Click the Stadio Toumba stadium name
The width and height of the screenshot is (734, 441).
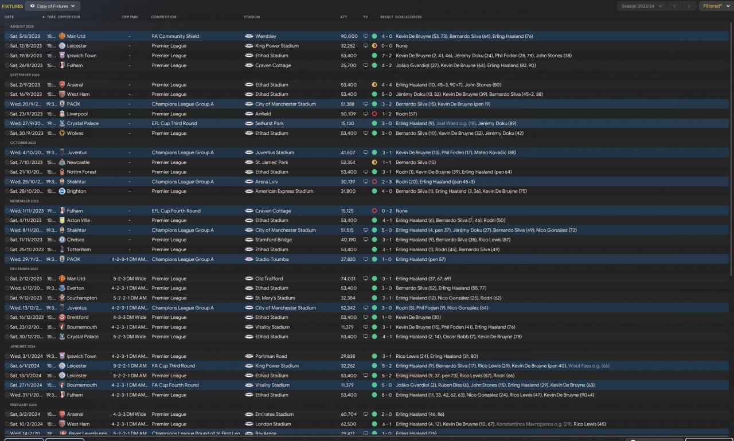[x=272, y=259]
